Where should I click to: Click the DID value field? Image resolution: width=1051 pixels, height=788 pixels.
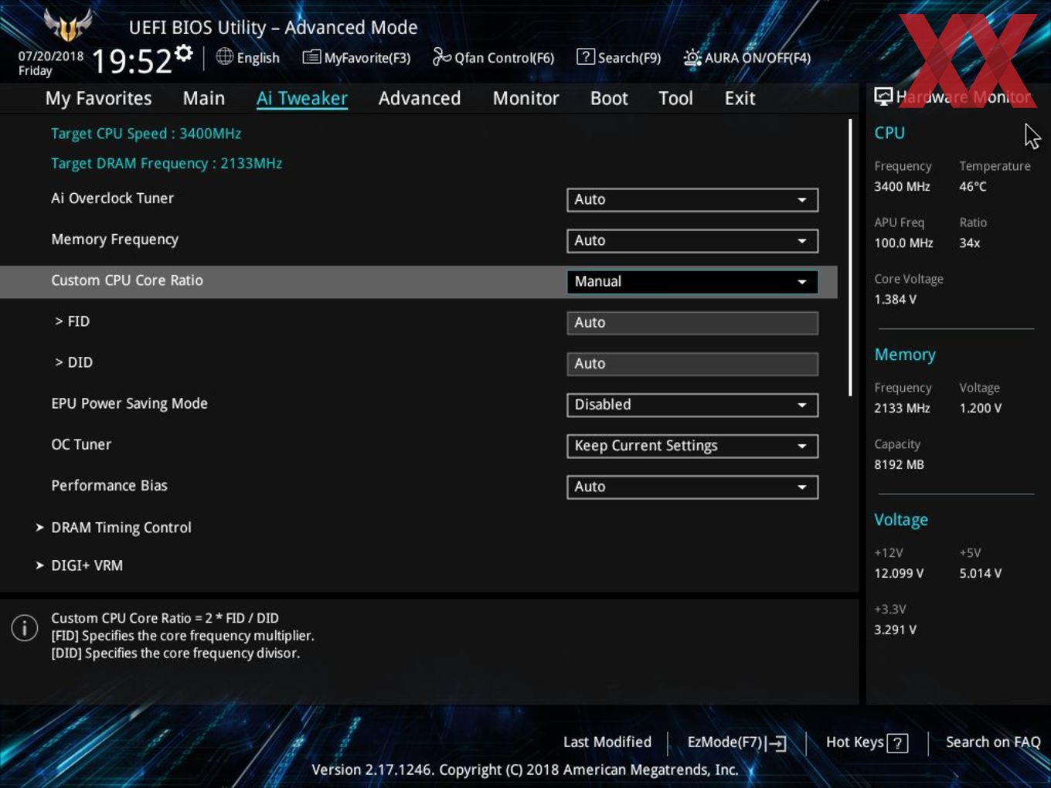(692, 364)
